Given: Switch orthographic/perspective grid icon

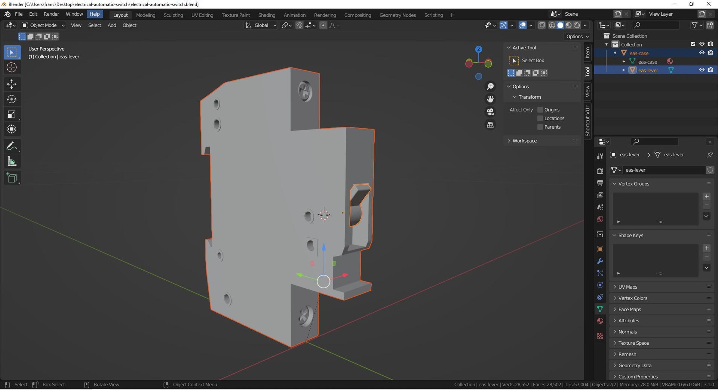Looking at the screenshot, I should pyautogui.click(x=490, y=125).
